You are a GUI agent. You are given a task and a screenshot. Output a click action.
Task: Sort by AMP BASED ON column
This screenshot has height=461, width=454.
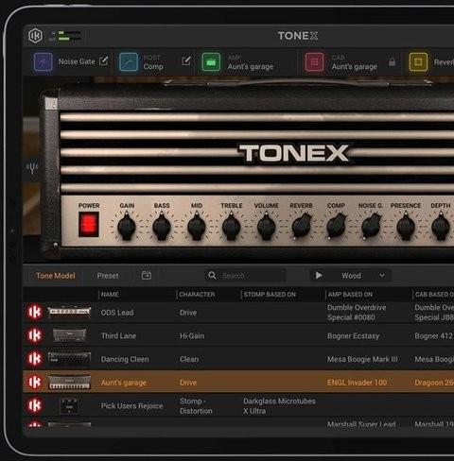pyautogui.click(x=350, y=295)
